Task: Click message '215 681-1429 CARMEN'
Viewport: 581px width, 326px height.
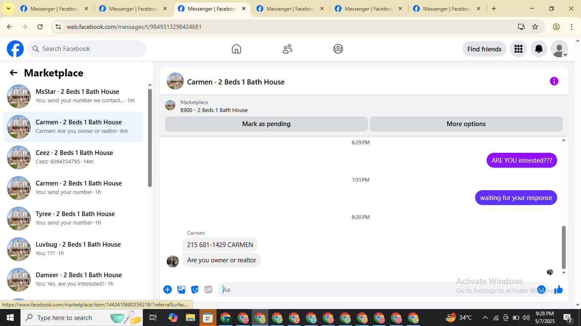Action: [220, 244]
